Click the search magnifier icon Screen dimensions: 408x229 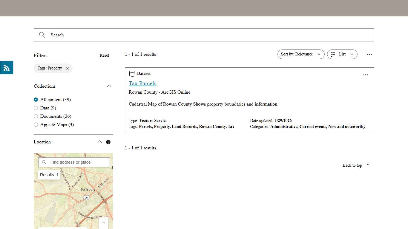(42, 35)
